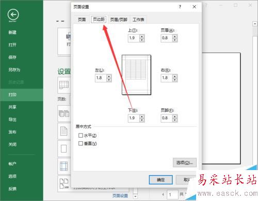
Task: Decrease the 左 margin value
Action: point(109,80)
